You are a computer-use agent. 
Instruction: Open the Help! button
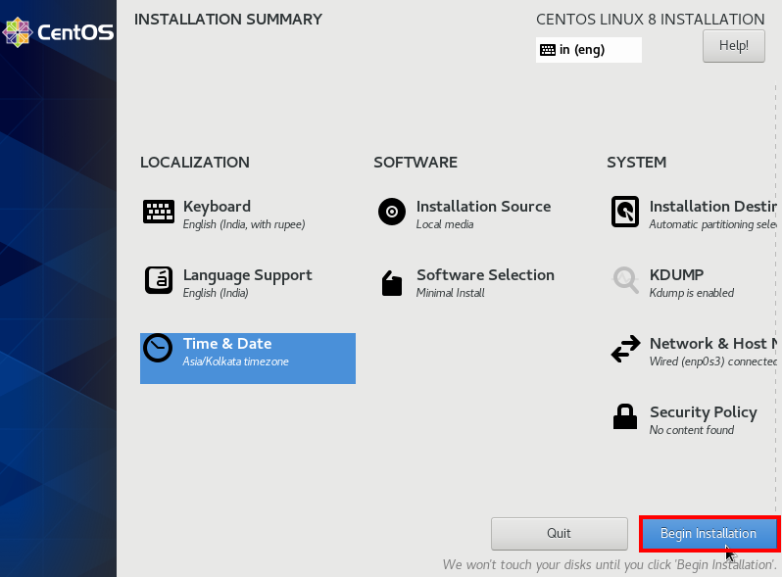tap(734, 46)
